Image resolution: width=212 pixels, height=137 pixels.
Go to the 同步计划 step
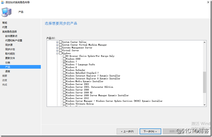click(10, 49)
